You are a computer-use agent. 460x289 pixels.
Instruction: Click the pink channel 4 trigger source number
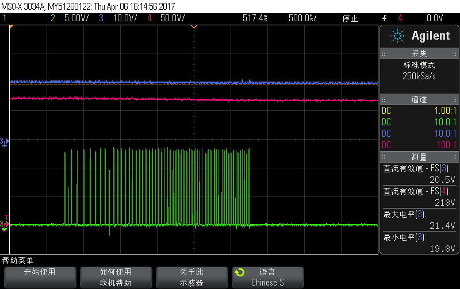[400, 18]
